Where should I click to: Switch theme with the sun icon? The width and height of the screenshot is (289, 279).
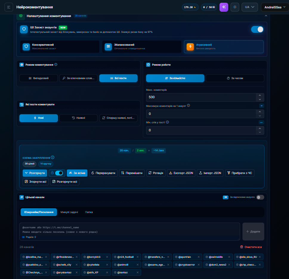pyautogui.click(x=235, y=7)
